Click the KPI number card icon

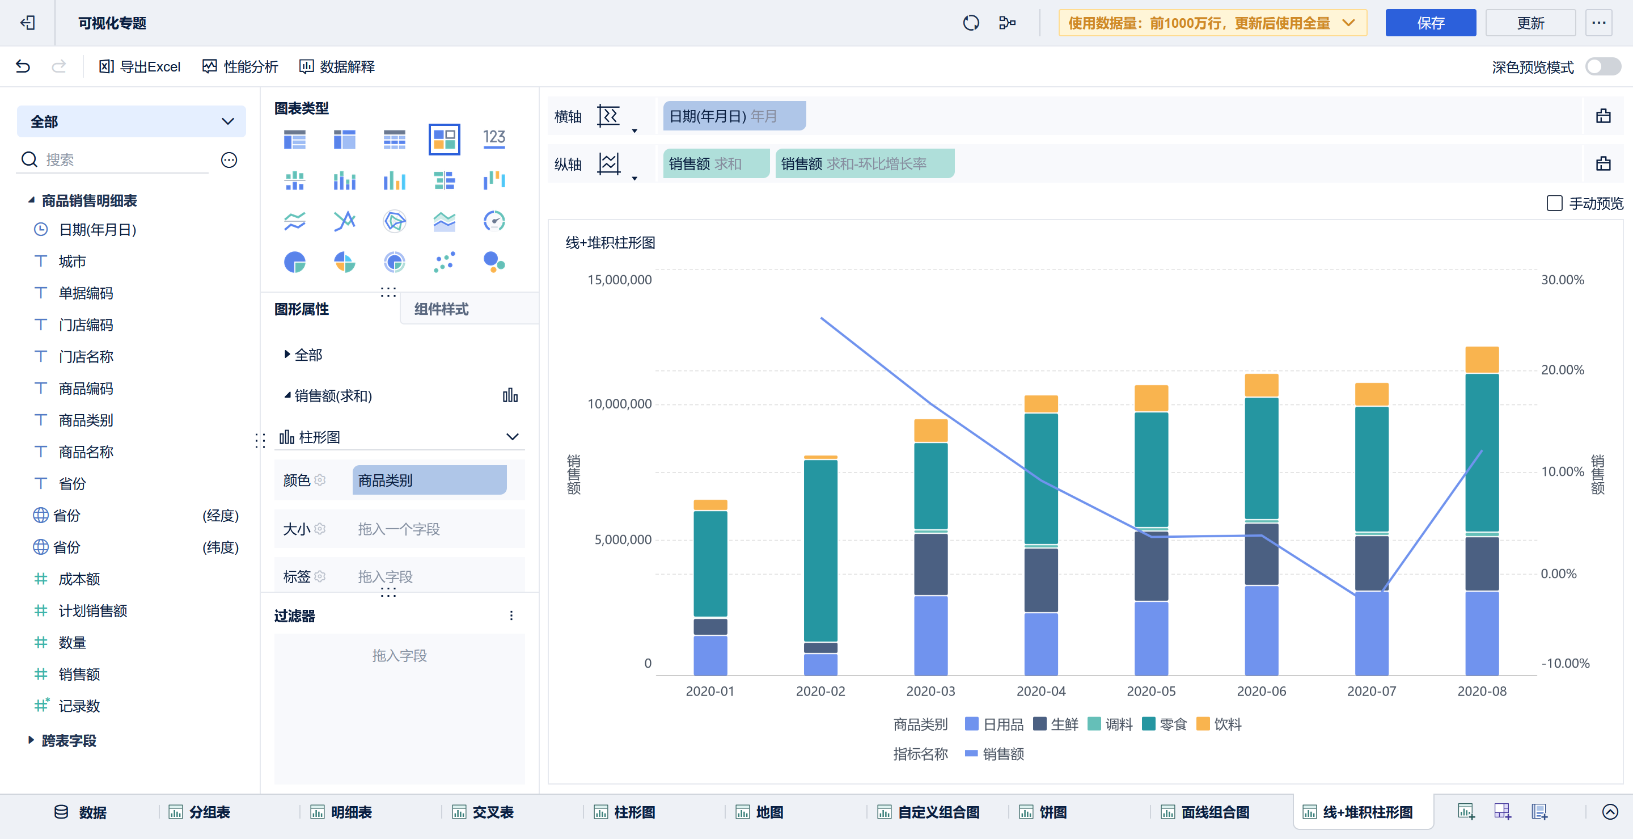[494, 139]
